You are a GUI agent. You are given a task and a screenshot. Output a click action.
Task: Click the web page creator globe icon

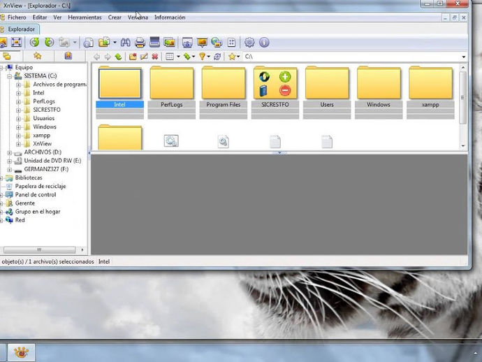pos(217,43)
